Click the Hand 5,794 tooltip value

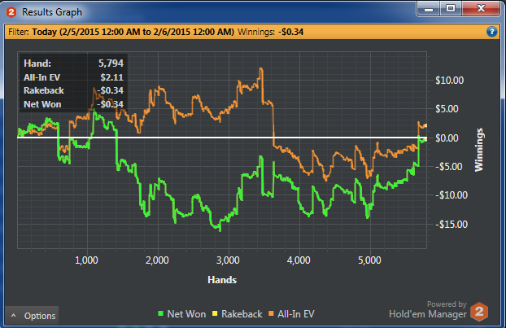tap(111, 63)
